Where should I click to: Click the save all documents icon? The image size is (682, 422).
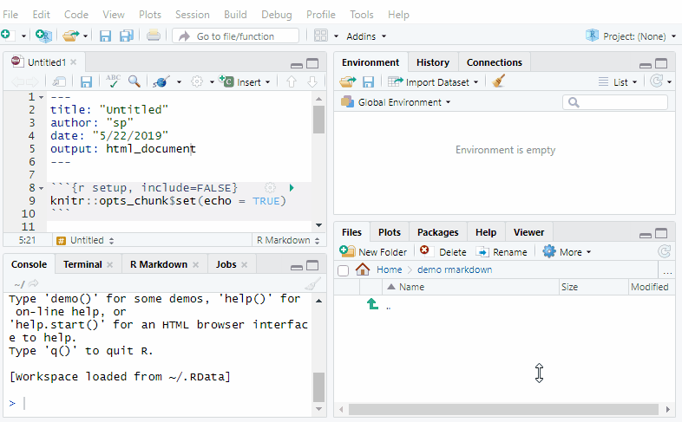pos(126,36)
